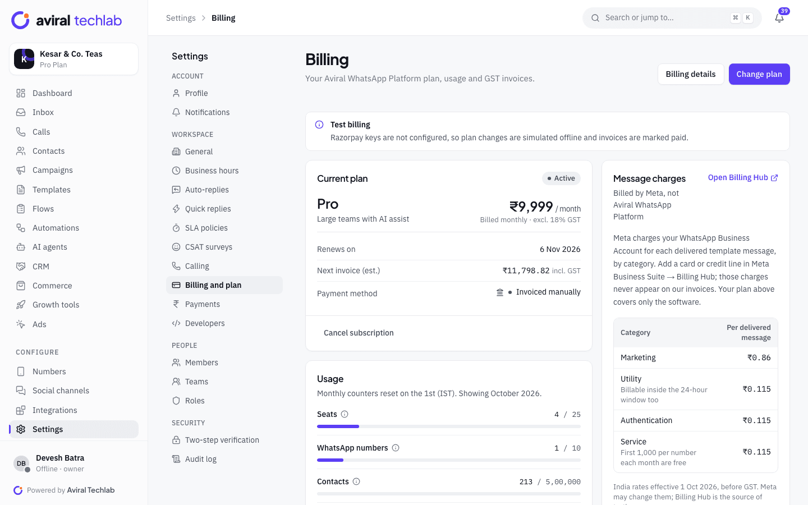The width and height of the screenshot is (808, 505).
Task: Click the Aviral Techlab logo
Action: coord(67,20)
